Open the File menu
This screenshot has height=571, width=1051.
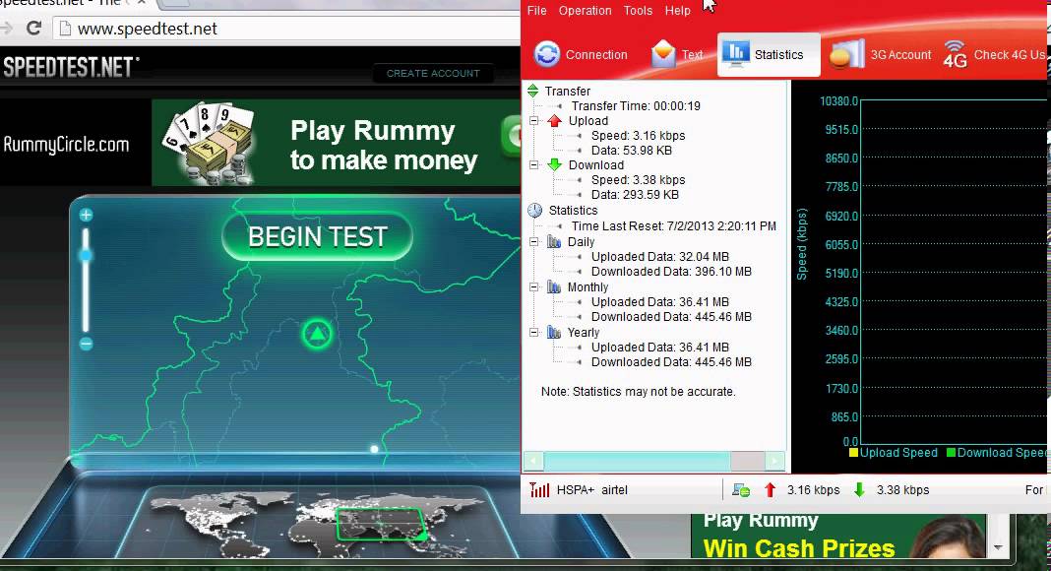click(536, 11)
